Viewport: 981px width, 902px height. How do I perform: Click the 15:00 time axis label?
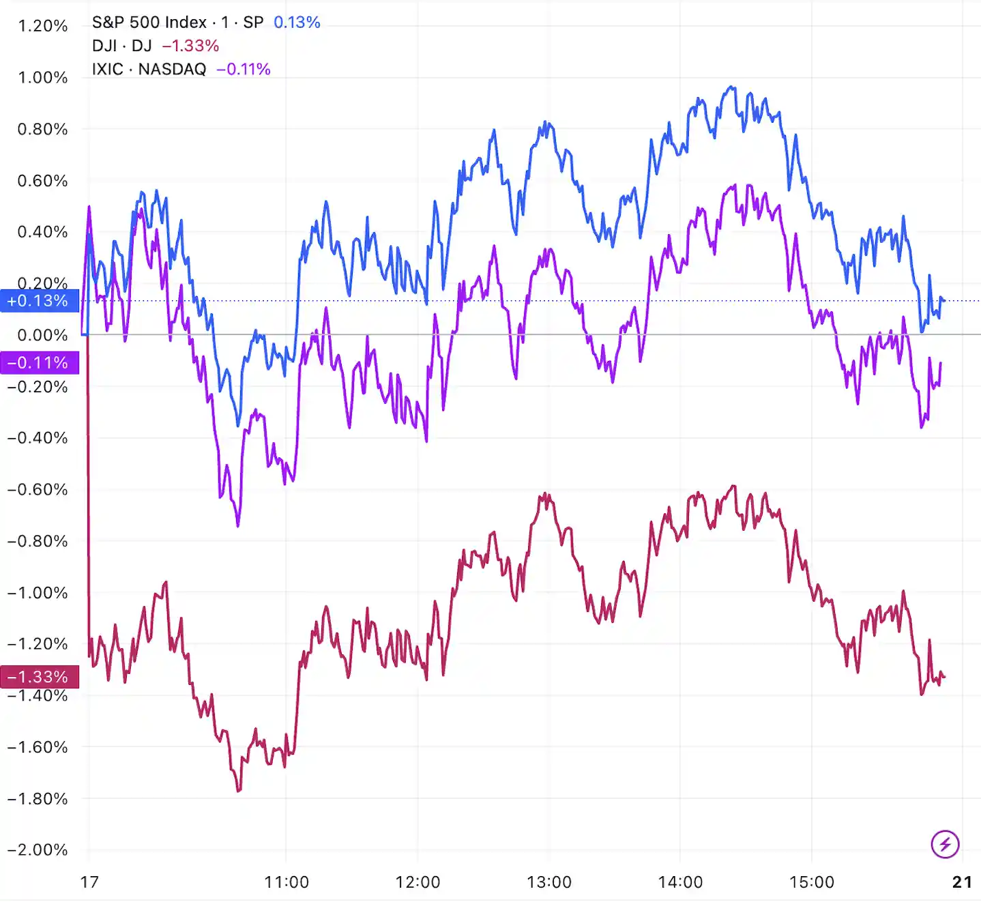coord(811,882)
